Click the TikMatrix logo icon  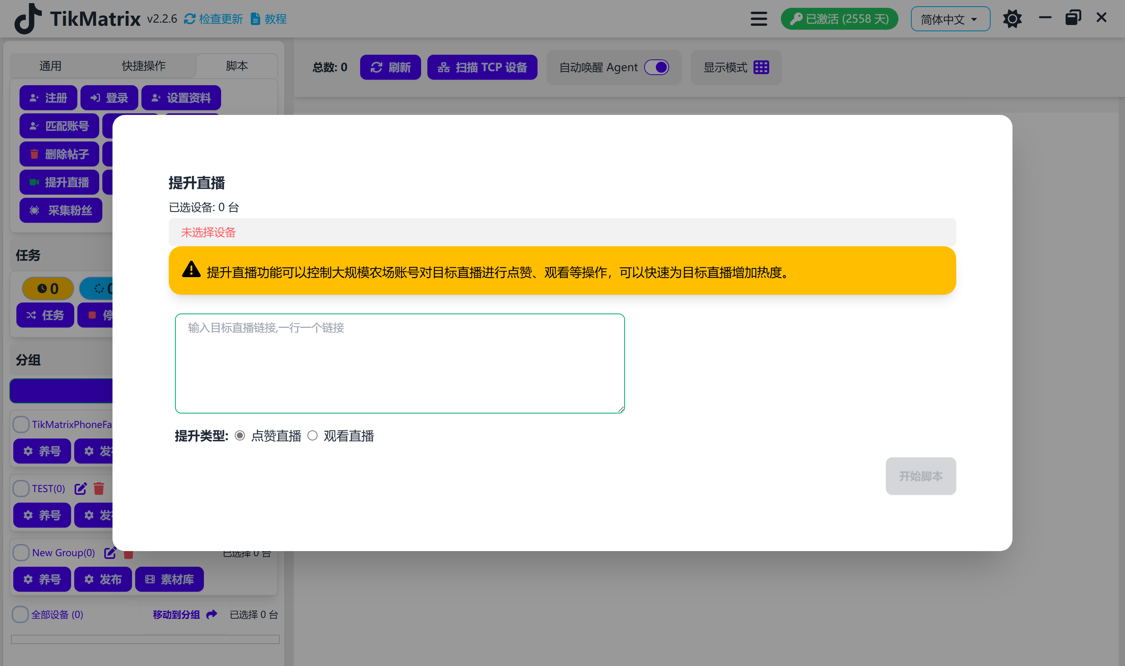(28, 19)
